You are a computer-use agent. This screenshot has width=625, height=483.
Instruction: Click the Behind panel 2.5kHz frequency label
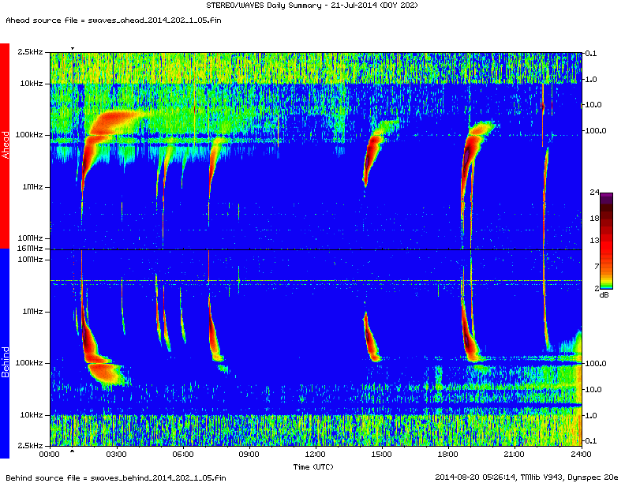pyautogui.click(x=30, y=445)
